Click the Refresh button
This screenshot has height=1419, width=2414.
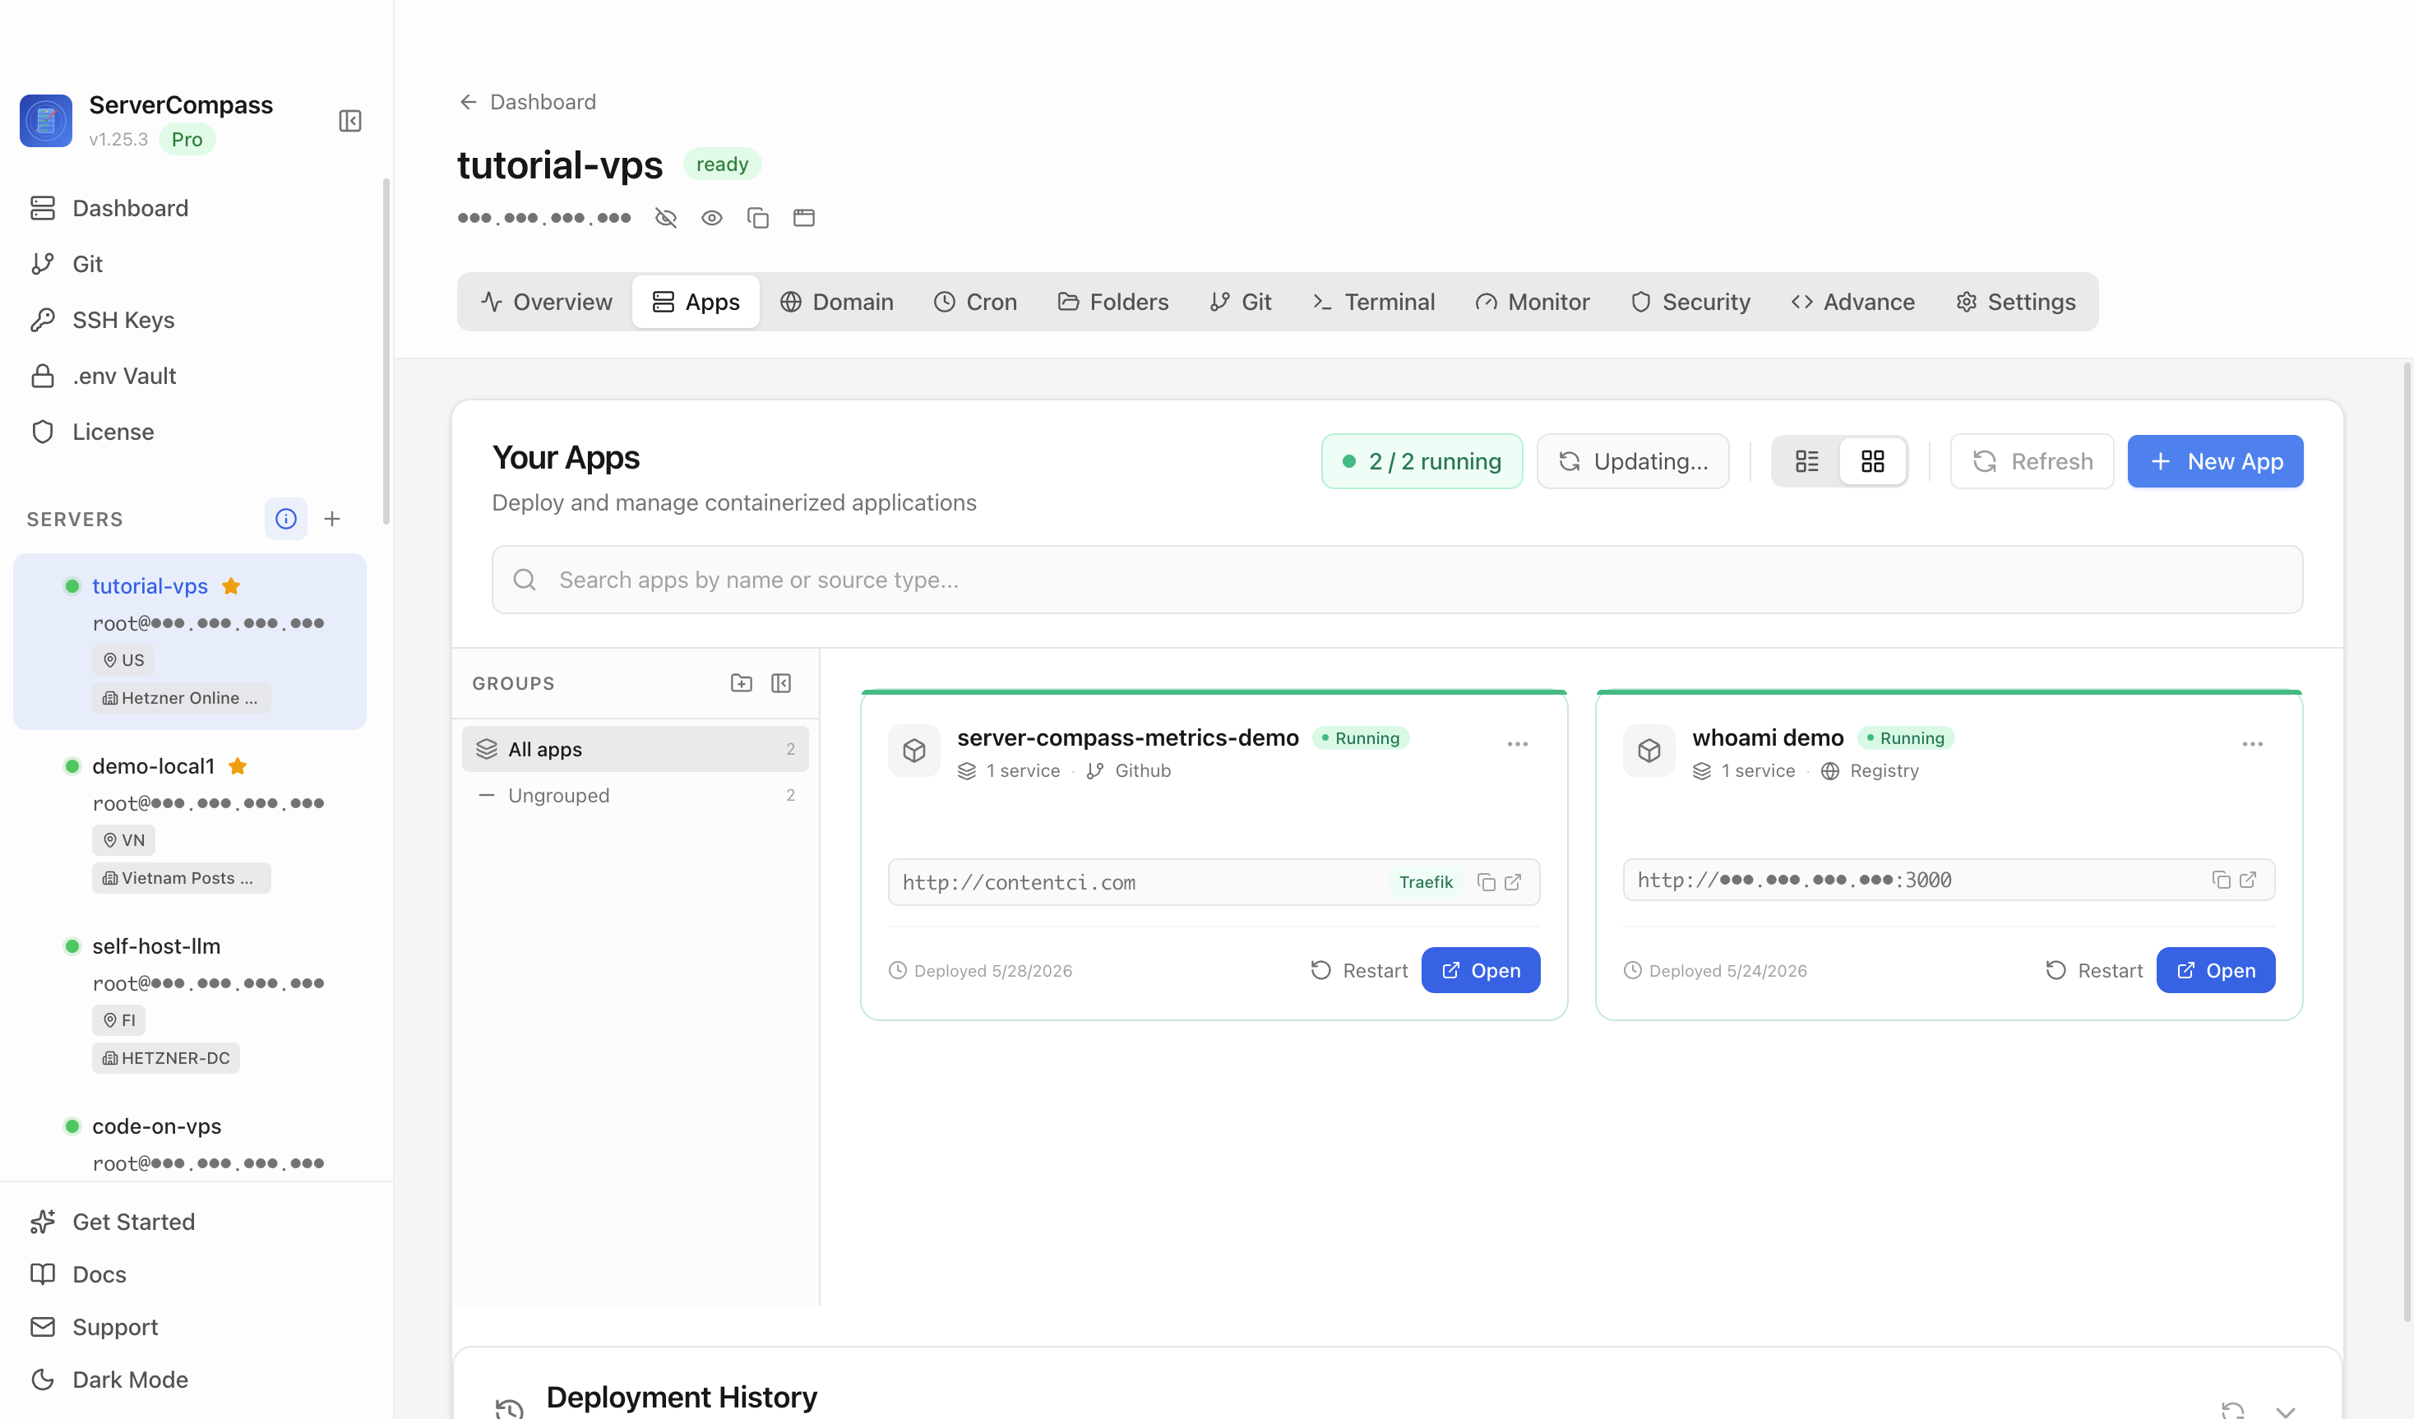click(x=2032, y=462)
